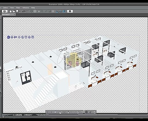Undo the last action
Viewport: 148px width, 121px height.
point(24,11)
